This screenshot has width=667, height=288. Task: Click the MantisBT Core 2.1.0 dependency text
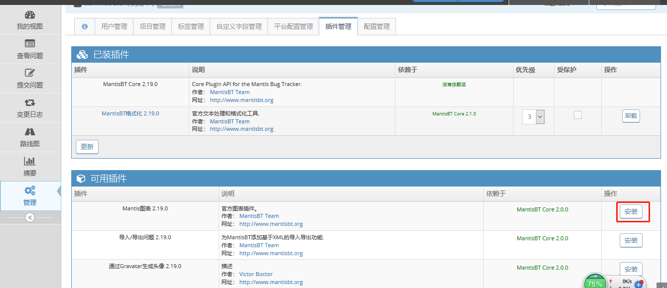click(x=454, y=114)
